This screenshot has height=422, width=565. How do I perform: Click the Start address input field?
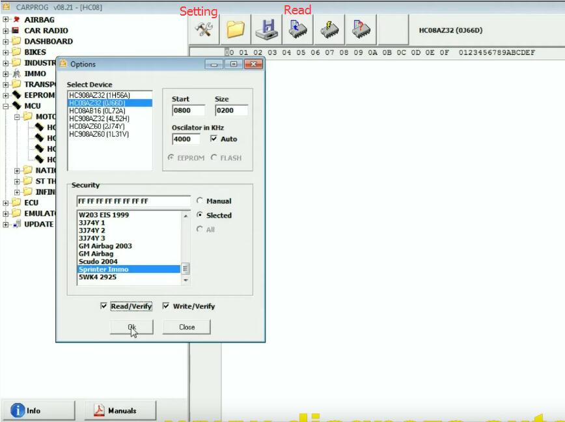click(x=188, y=111)
